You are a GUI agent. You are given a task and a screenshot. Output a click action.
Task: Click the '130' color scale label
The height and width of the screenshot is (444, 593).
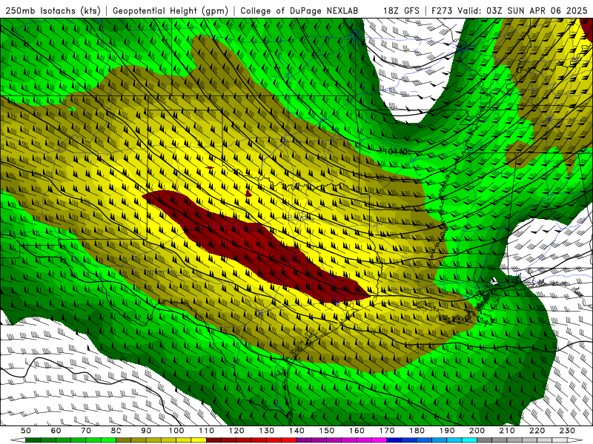pyautogui.click(x=267, y=431)
